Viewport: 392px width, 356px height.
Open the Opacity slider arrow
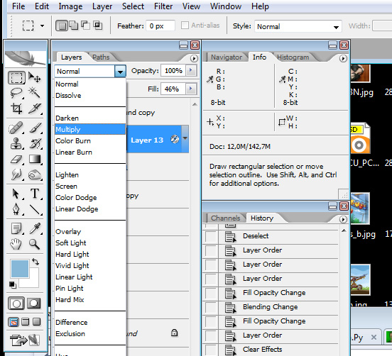click(191, 70)
